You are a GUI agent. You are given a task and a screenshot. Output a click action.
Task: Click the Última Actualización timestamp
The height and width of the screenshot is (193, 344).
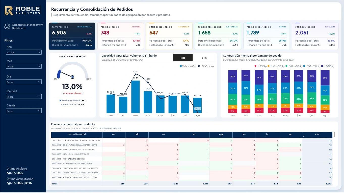click(x=19, y=183)
